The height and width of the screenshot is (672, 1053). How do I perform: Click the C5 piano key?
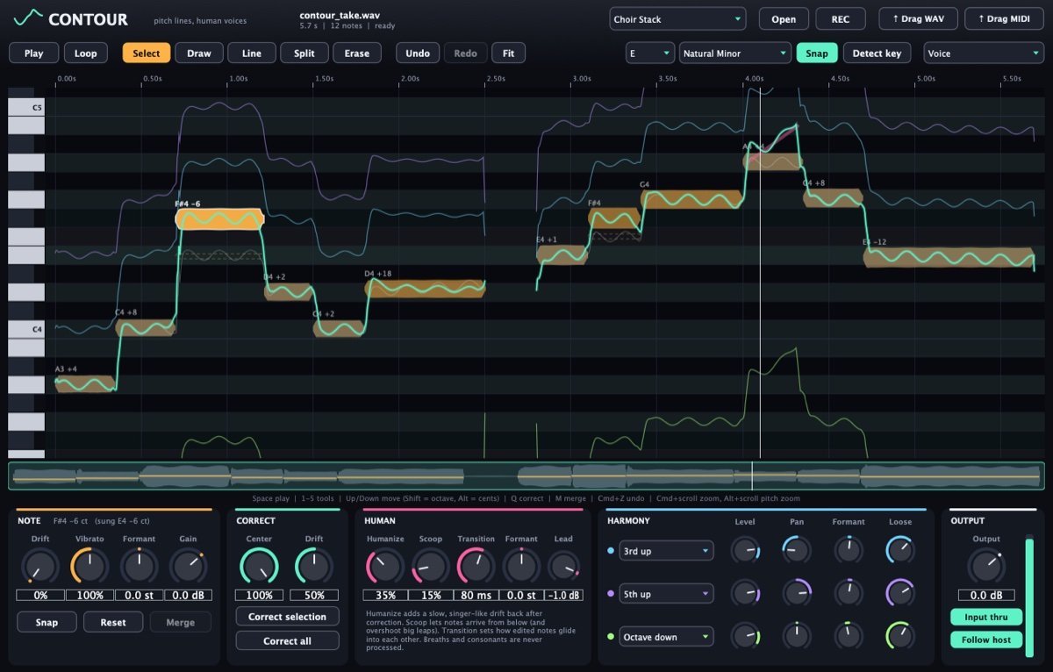click(x=25, y=107)
